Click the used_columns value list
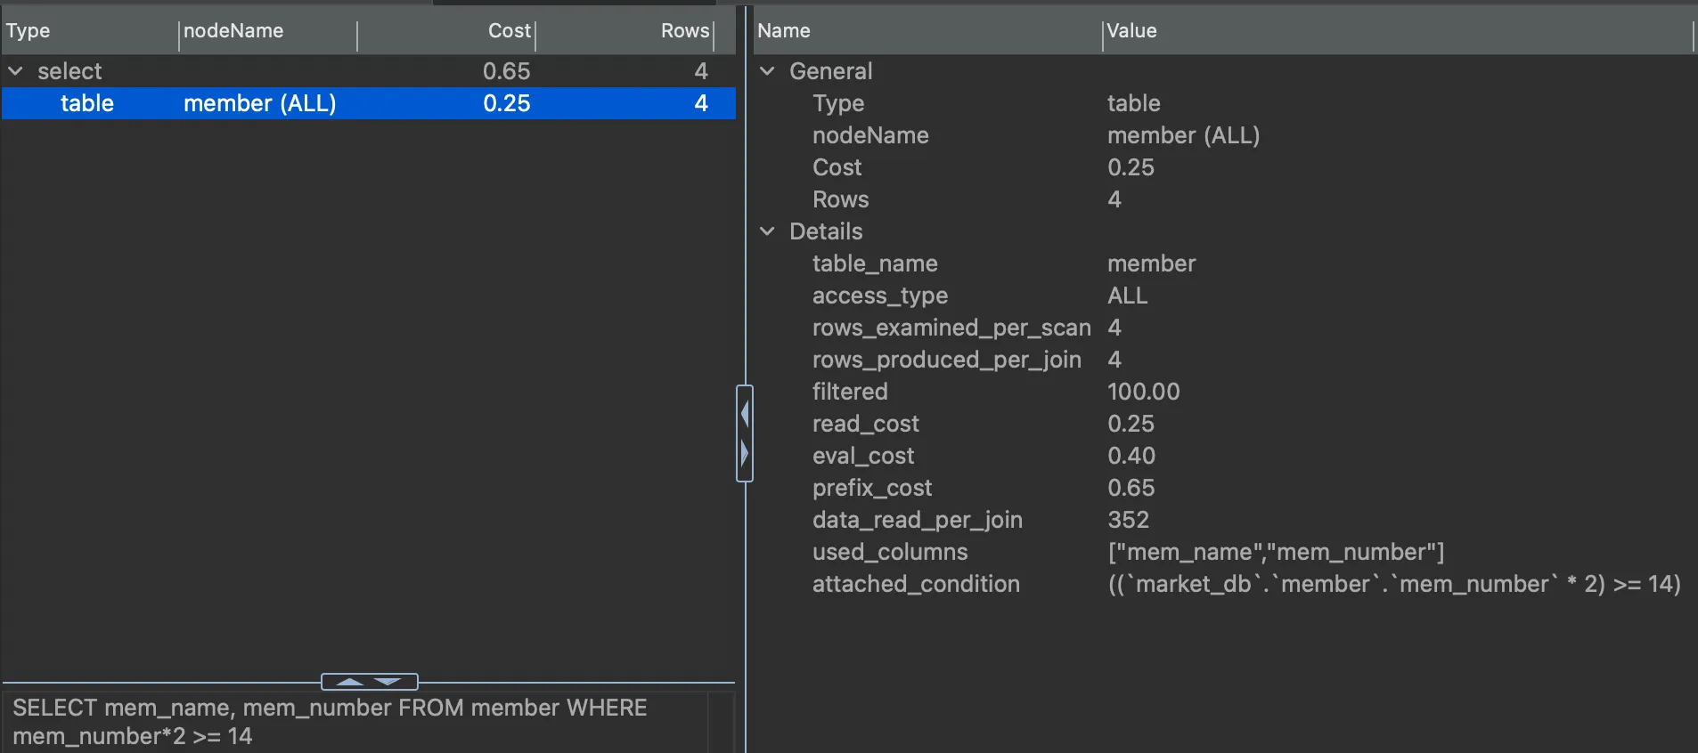Viewport: 1698px width, 753px height. pos(1276,552)
